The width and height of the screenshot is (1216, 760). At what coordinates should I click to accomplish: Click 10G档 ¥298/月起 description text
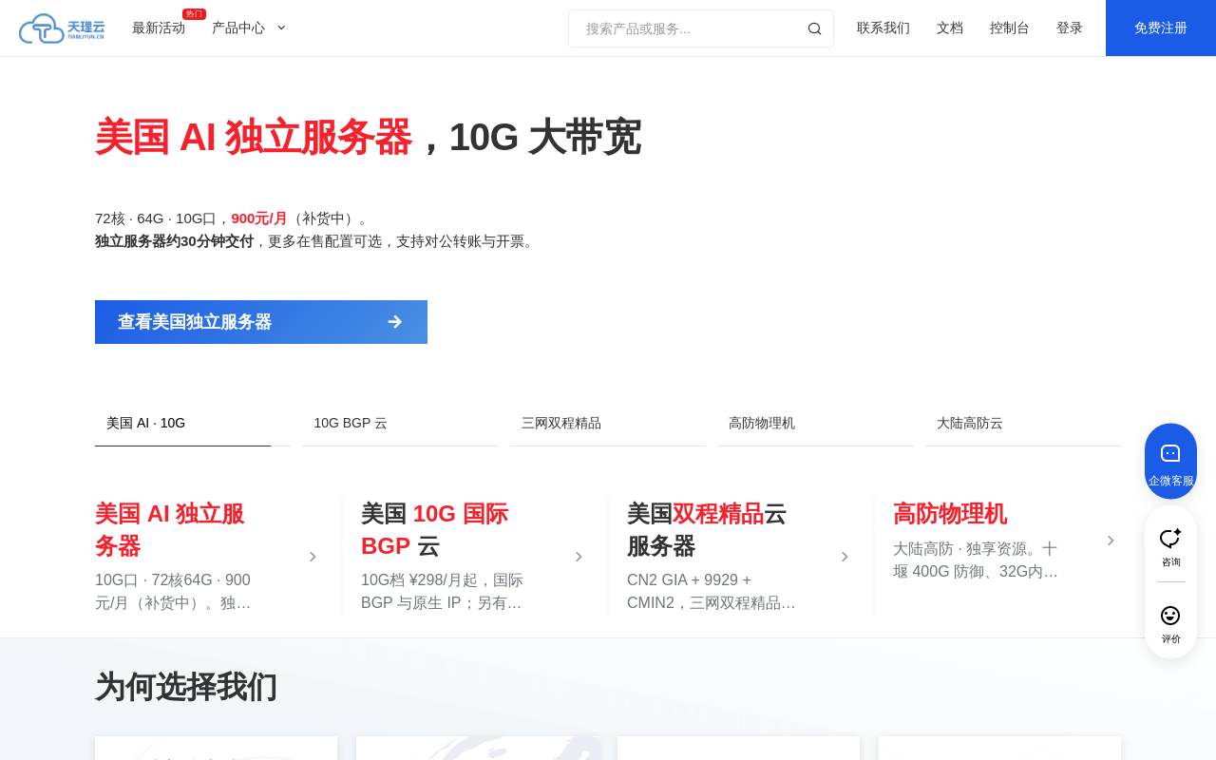443,591
